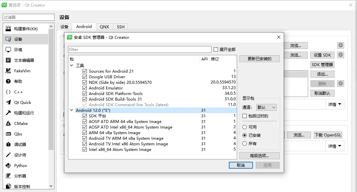
Task: Collapse the Android 12.0 ("S") group
Action: pyautogui.click(x=71, y=110)
